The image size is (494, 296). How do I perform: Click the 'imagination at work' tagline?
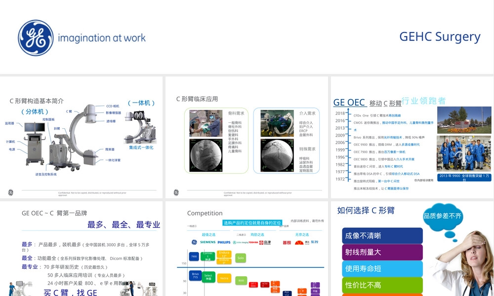click(102, 38)
